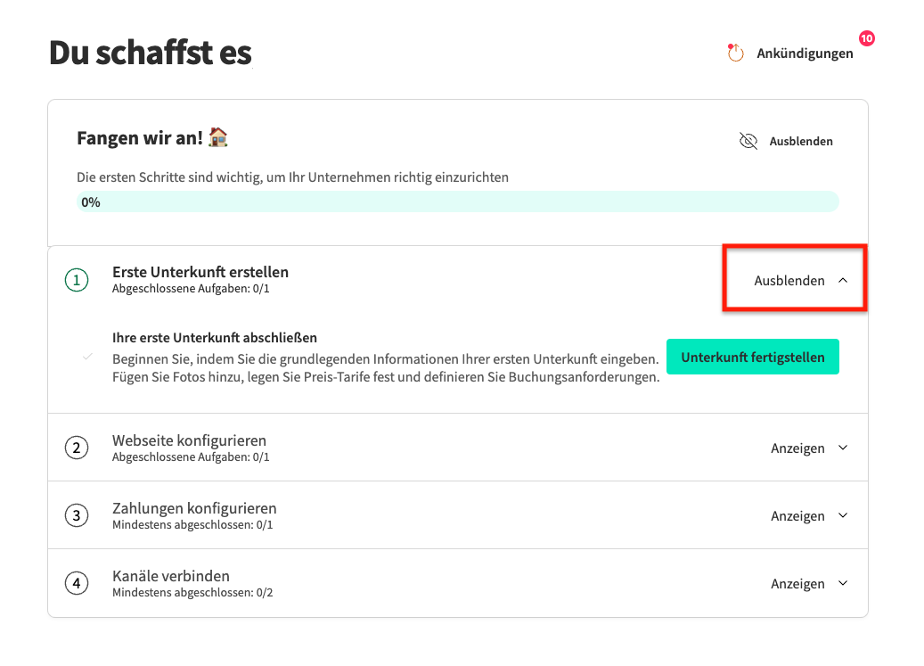Open the Ankündigungen link
The height and width of the screenshot is (666, 924).
pyautogui.click(x=805, y=53)
